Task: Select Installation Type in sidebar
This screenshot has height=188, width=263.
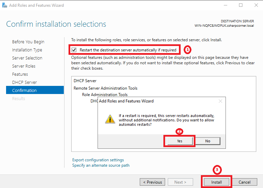Action: 27,50
